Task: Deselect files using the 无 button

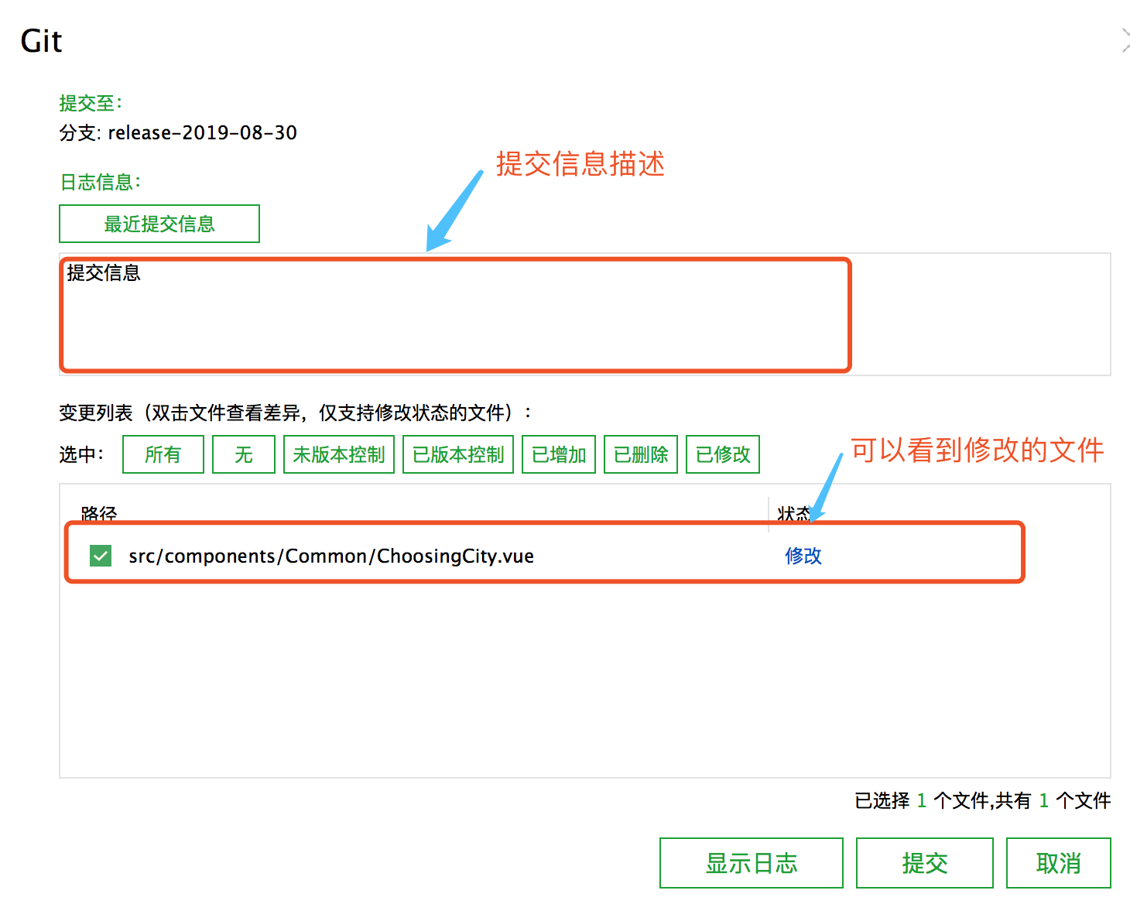Action: pyautogui.click(x=244, y=454)
